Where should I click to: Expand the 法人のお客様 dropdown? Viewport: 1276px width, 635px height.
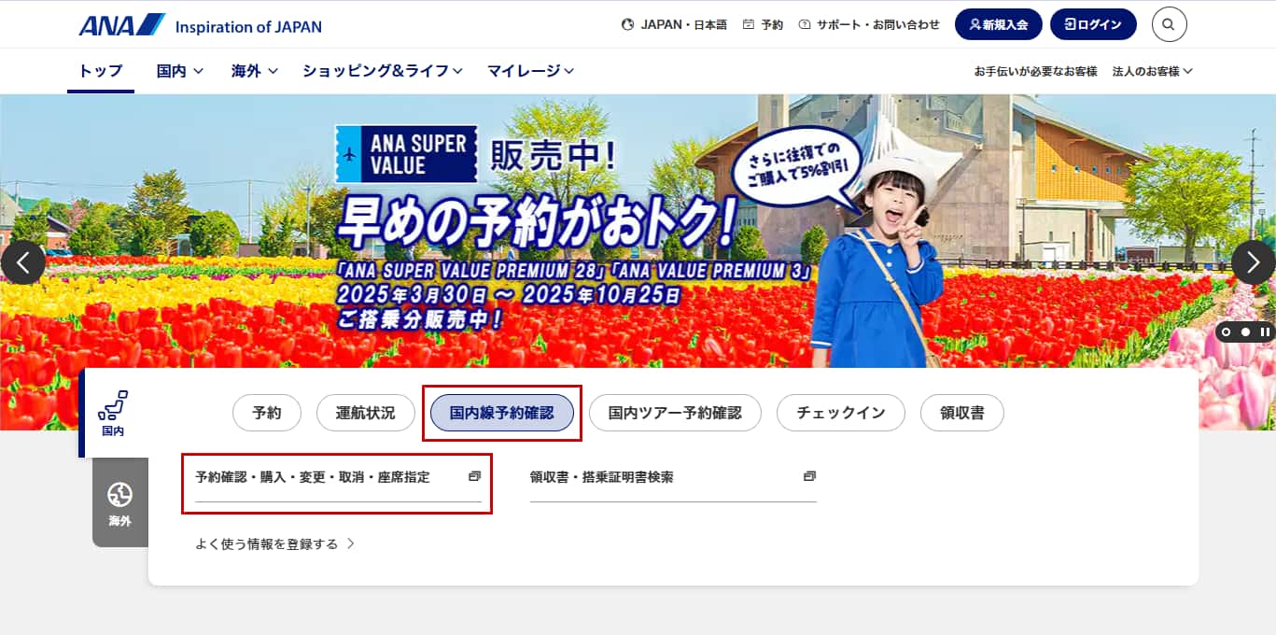tap(1152, 71)
